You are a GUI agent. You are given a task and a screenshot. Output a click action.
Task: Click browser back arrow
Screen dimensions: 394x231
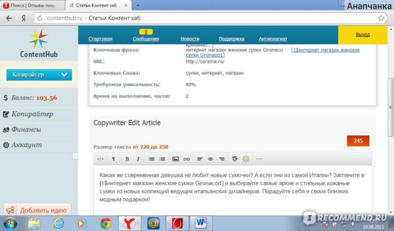click(9, 18)
